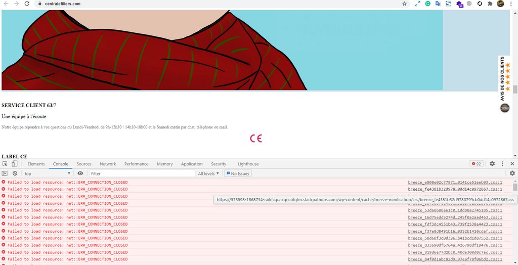518x265 pixels.
Task: Switch to the Application tab
Action: click(192, 164)
